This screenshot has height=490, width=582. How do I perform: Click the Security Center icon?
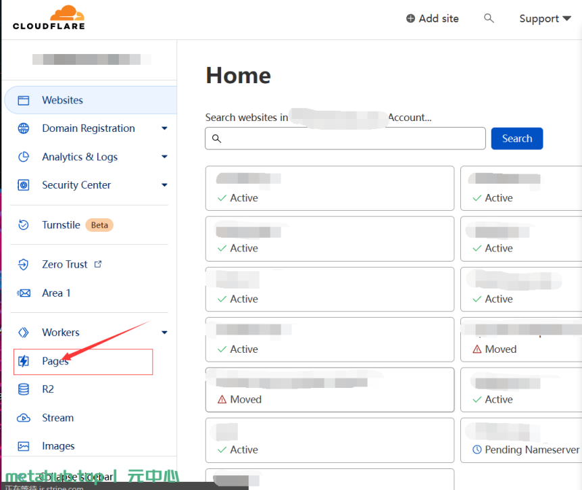pyautogui.click(x=24, y=185)
